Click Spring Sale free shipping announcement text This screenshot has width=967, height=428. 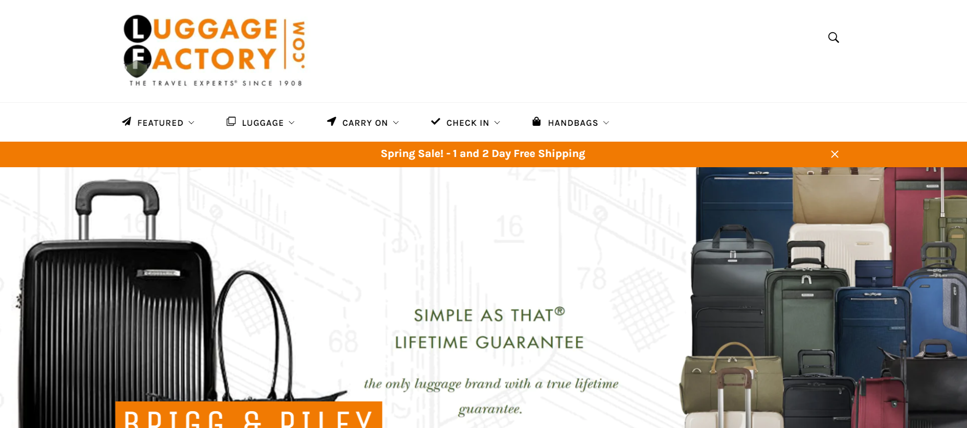(483, 154)
